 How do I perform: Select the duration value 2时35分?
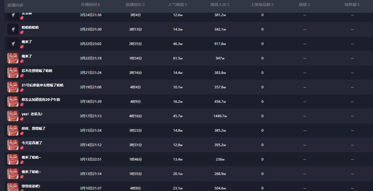136,44
